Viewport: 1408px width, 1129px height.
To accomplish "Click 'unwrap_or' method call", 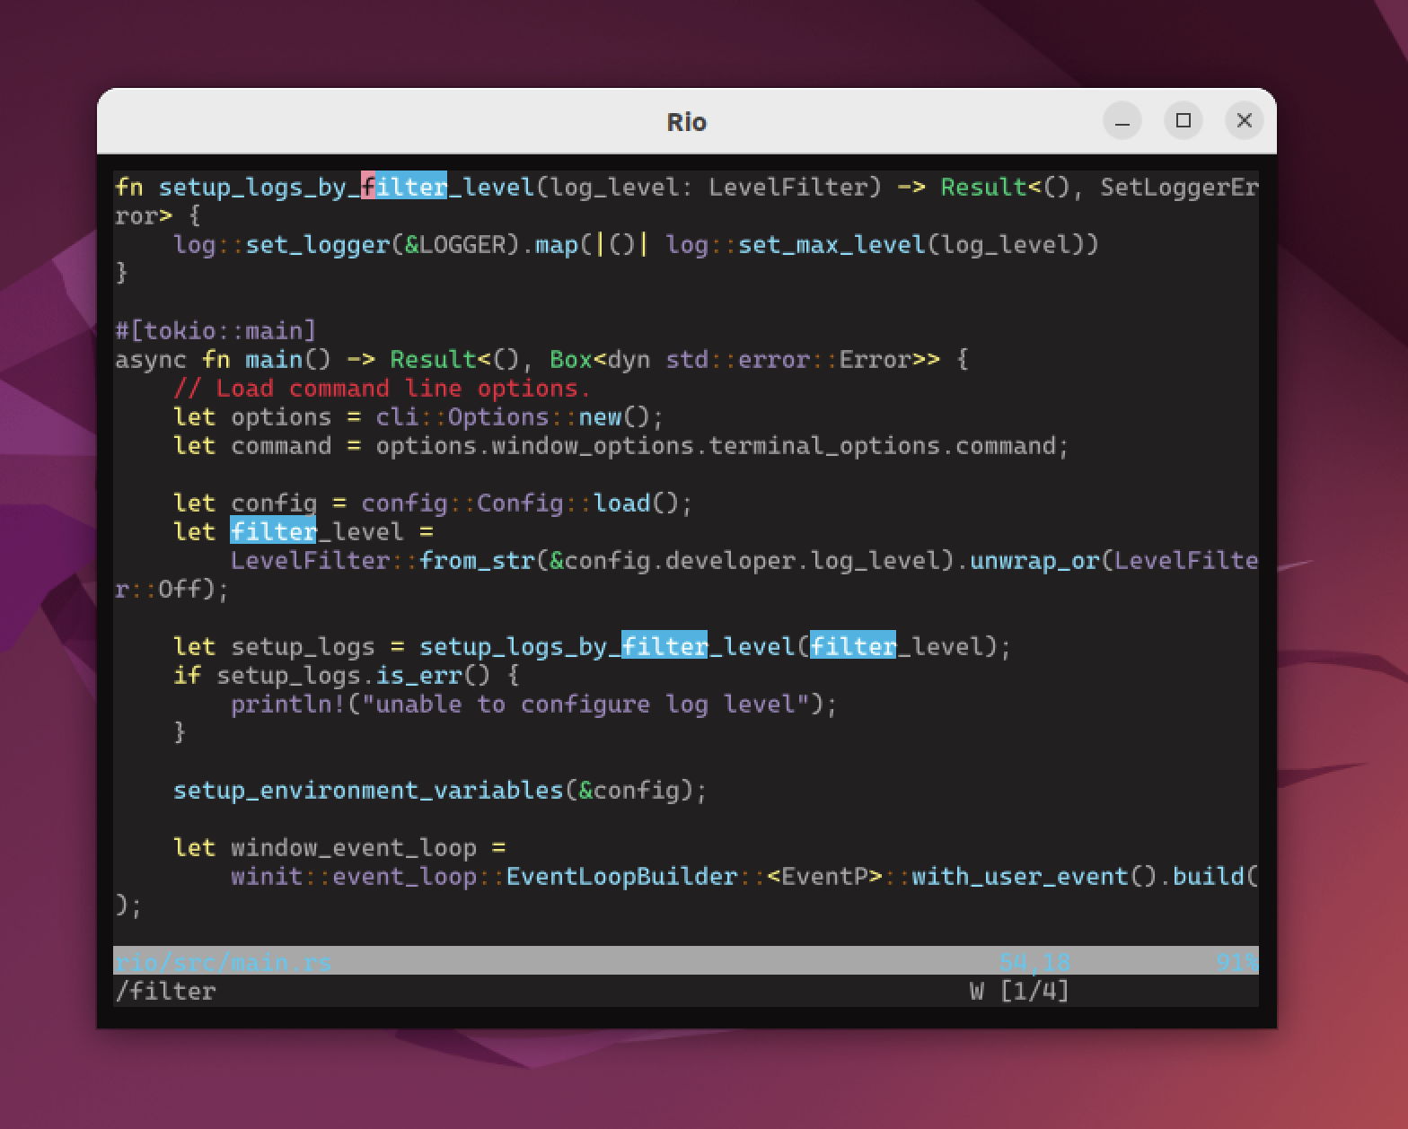I will [1034, 560].
